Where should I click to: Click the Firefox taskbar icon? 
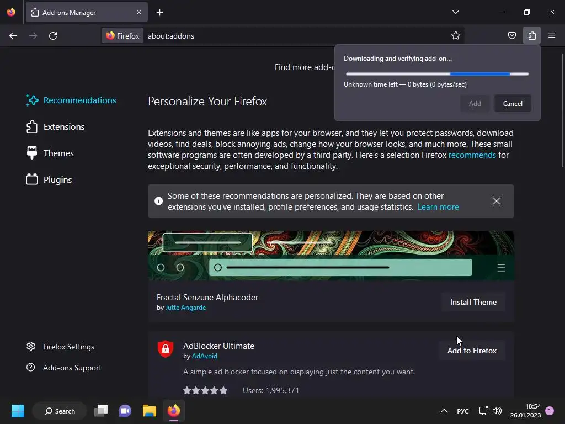point(174,411)
